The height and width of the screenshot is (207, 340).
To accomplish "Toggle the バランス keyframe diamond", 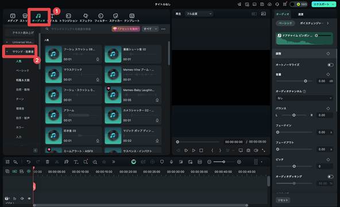I will click(x=328, y=108).
